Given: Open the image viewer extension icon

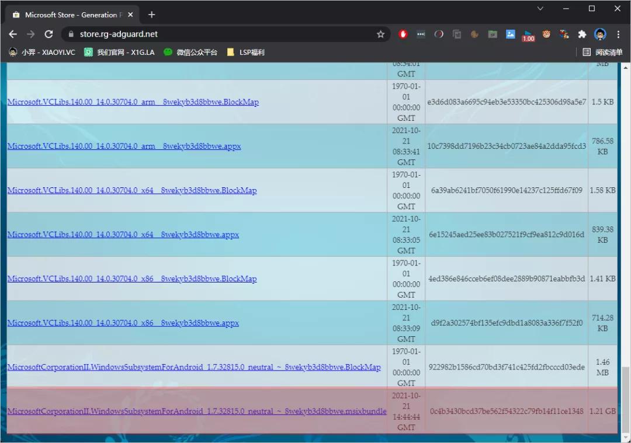Looking at the screenshot, I should pos(510,34).
